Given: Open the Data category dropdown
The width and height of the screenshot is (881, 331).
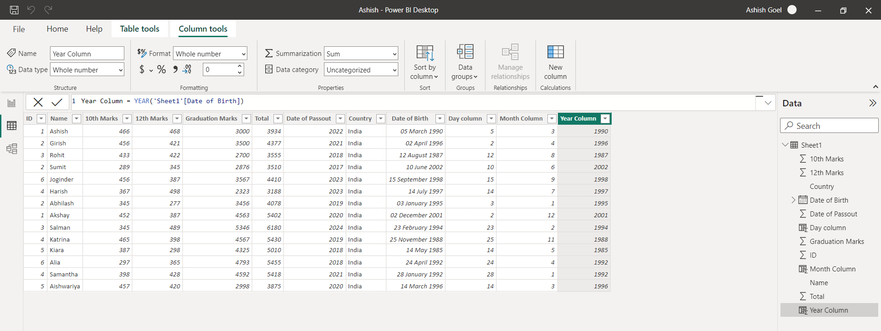Looking at the screenshot, I should point(361,70).
